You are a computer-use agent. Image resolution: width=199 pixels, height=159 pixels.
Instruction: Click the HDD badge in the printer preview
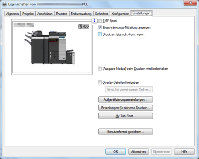click(x=84, y=27)
